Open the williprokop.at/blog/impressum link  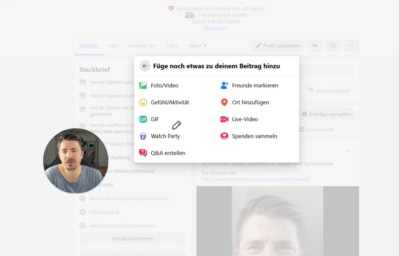[123, 225]
